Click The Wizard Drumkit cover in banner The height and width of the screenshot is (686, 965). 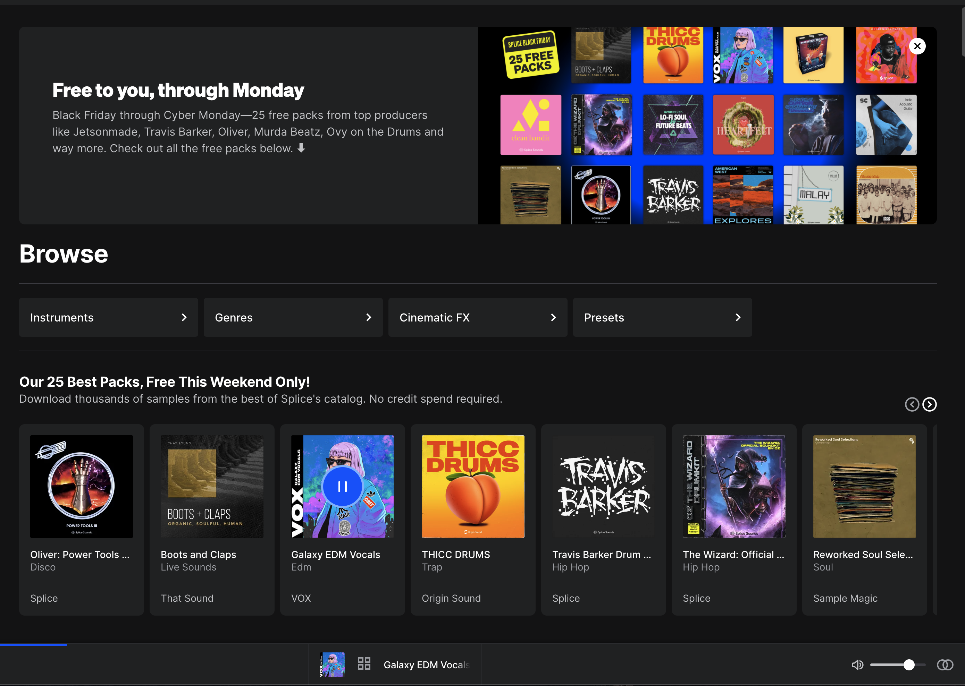click(x=602, y=125)
